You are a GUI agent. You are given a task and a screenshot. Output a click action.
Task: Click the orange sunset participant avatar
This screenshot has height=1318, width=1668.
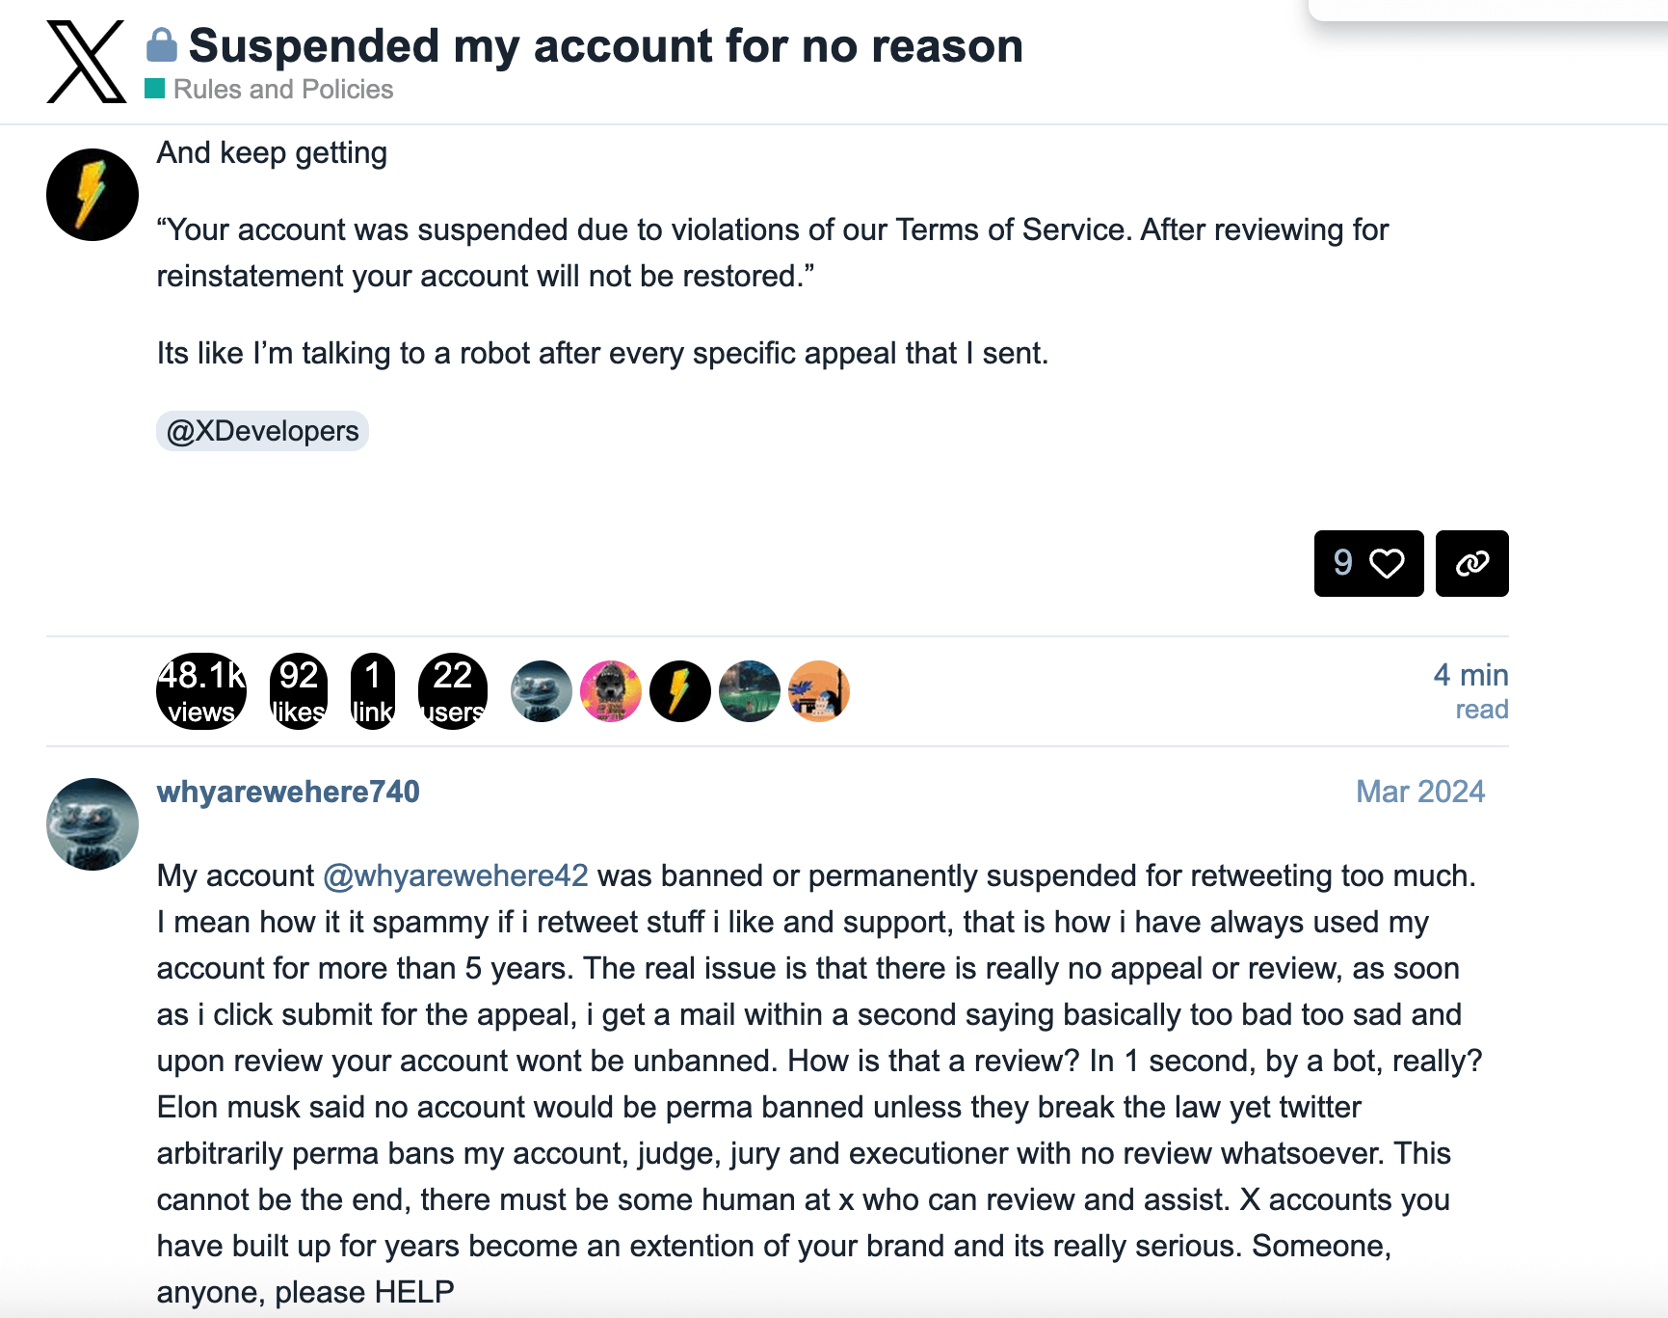coord(819,691)
